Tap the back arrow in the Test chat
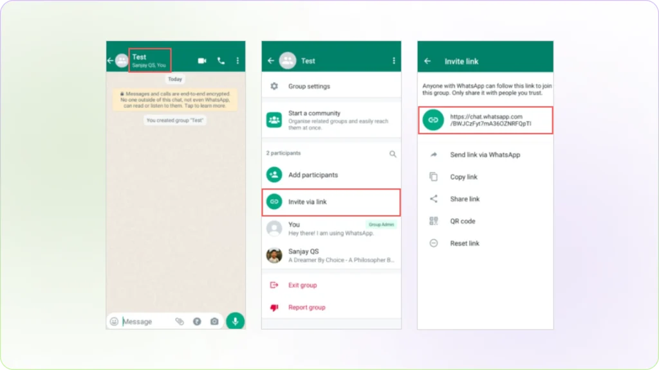This screenshot has width=659, height=370. point(110,61)
